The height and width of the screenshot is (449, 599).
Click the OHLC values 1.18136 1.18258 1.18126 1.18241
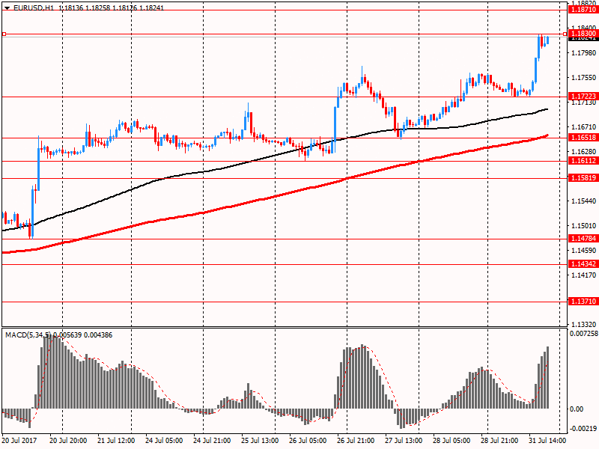tap(112, 7)
